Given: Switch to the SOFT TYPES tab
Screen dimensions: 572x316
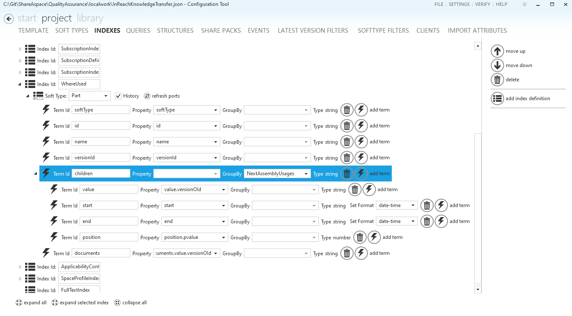Looking at the screenshot, I should pos(72,31).
